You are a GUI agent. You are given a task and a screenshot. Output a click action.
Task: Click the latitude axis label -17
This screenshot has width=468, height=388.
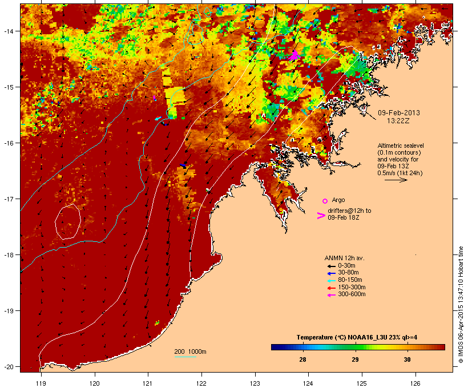[x=8, y=199]
